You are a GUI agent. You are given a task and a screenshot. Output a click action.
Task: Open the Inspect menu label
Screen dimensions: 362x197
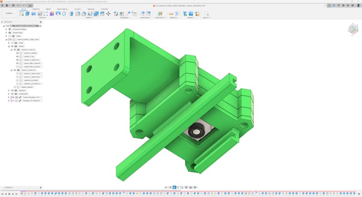click(174, 18)
